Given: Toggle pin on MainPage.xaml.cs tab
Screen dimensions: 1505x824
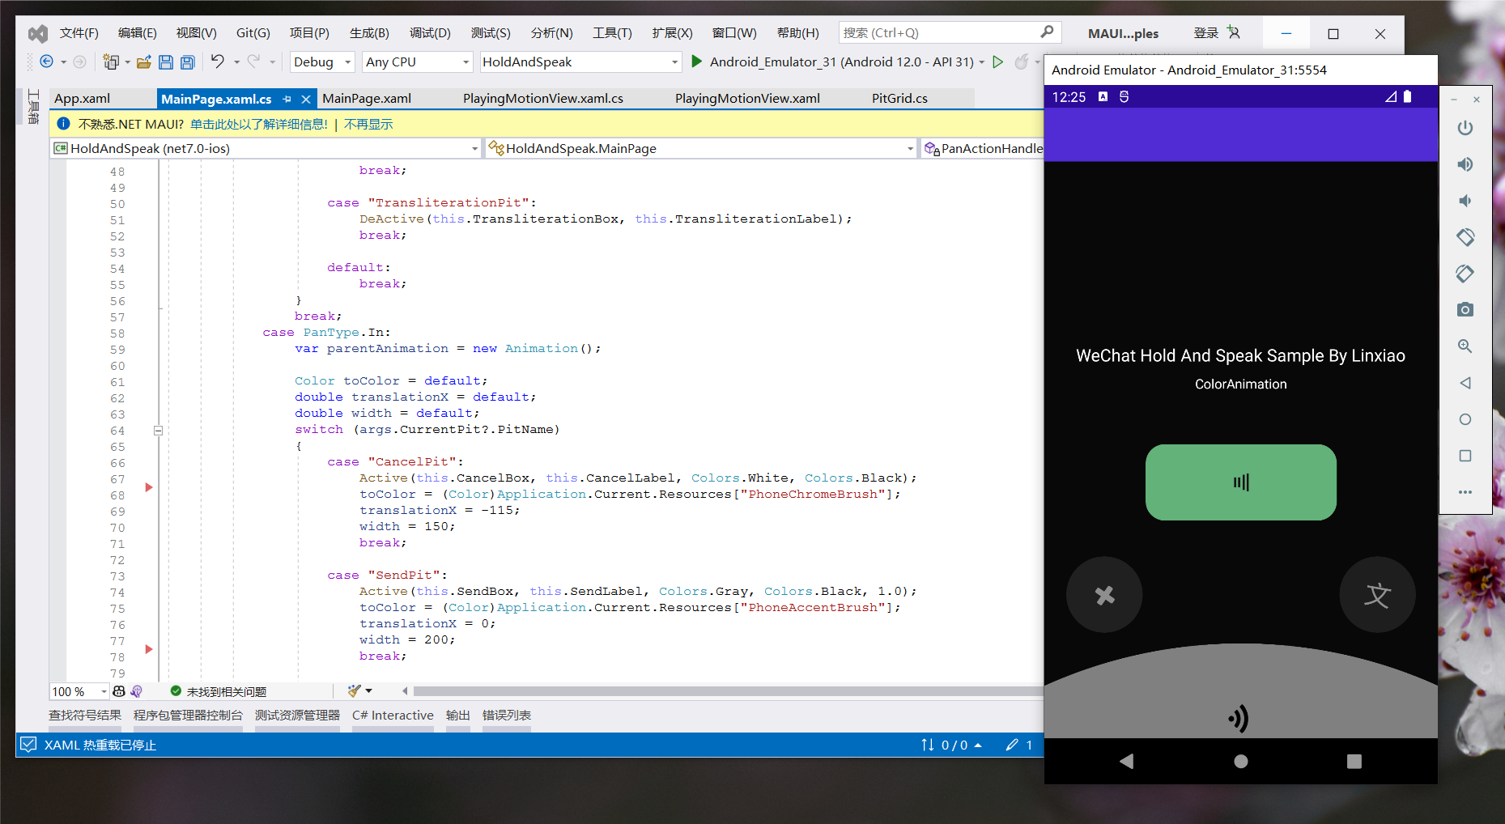Looking at the screenshot, I should 287,99.
